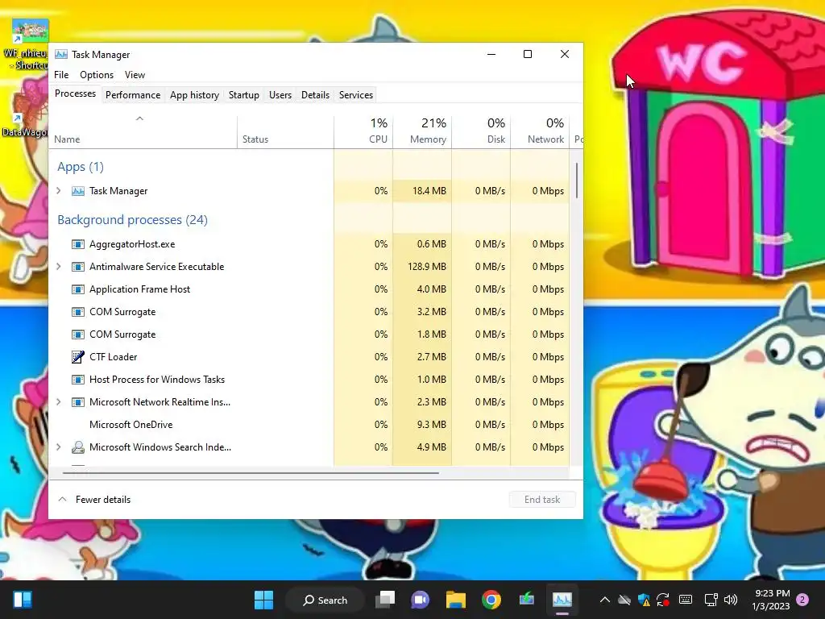Sort by the Status column header
The width and height of the screenshot is (825, 619).
point(285,132)
